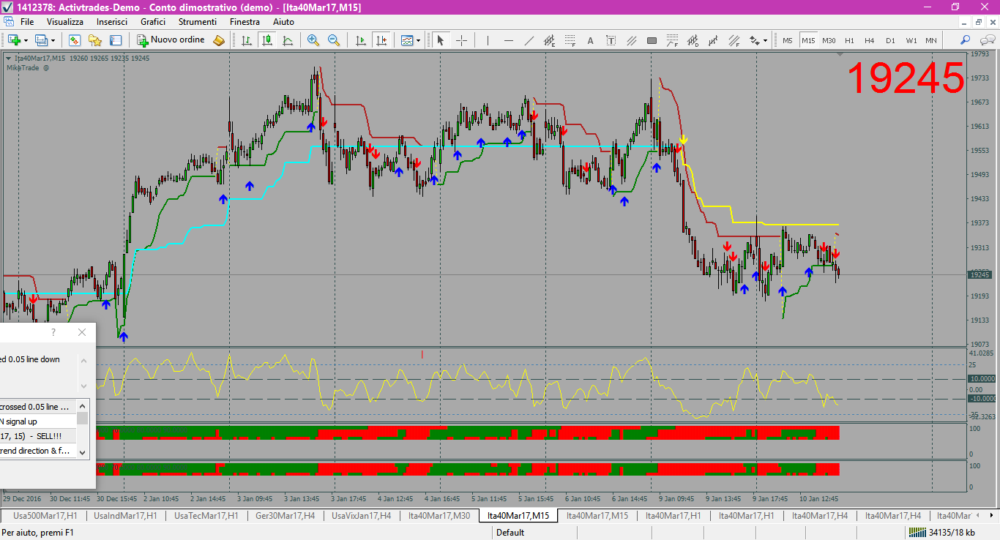Open the Finestra menu
Viewport: 1000px width, 540px height.
(x=245, y=22)
